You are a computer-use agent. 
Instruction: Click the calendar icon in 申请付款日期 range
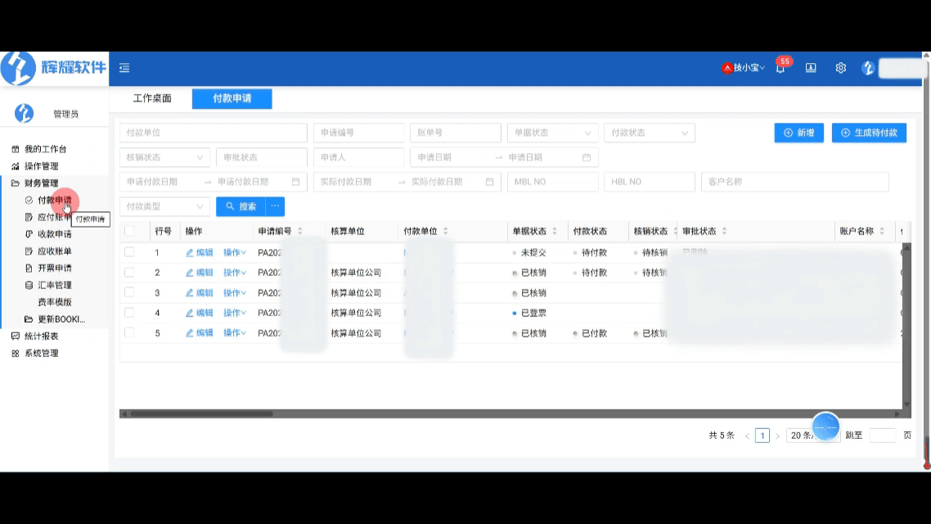(295, 182)
